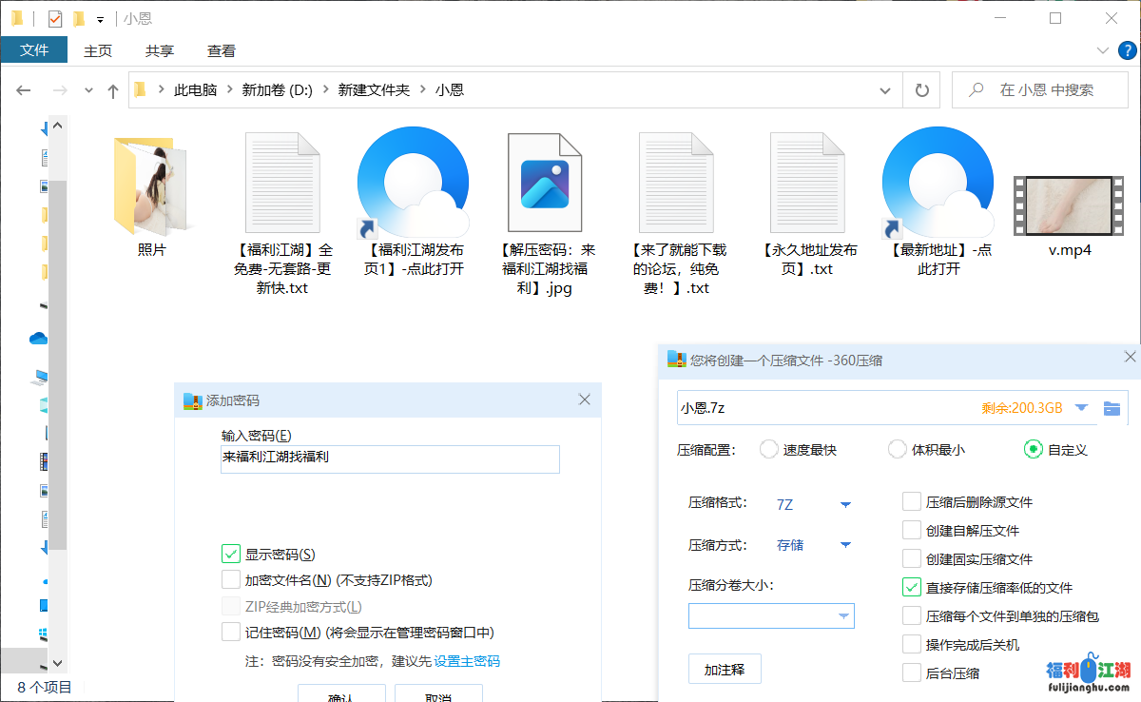This screenshot has width=1141, height=702.
Task: Open the 压缩方式 dropdown showing 存储
Action: pos(845,544)
